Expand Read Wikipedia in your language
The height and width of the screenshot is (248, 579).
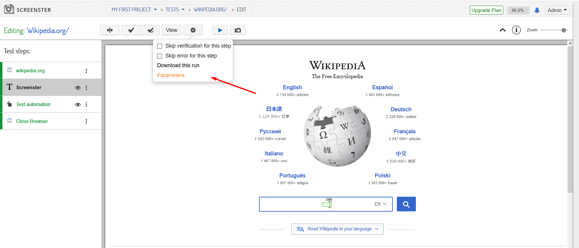click(x=337, y=229)
